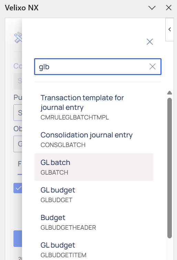
Task: Click into the 'glb' search field
Action: (98, 67)
